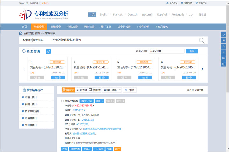Image resolution: width=229 pixels, height=152 pixels.
Task: Open the 高级检索 nav tab
Action: click(x=56, y=27)
